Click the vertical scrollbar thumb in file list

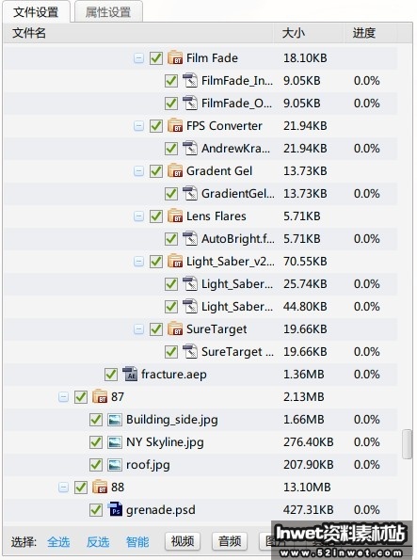[x=407, y=444]
